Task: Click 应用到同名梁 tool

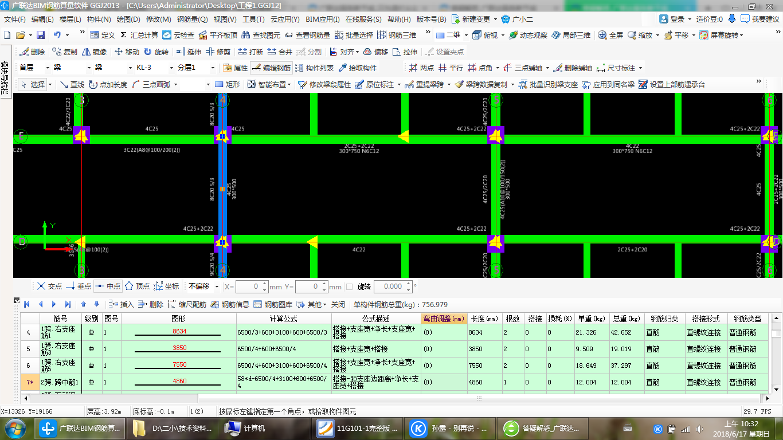Action: click(608, 84)
